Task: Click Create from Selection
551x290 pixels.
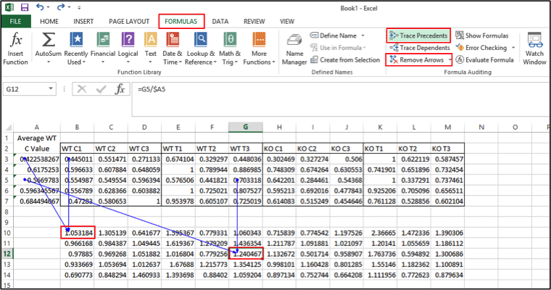Action: point(345,59)
